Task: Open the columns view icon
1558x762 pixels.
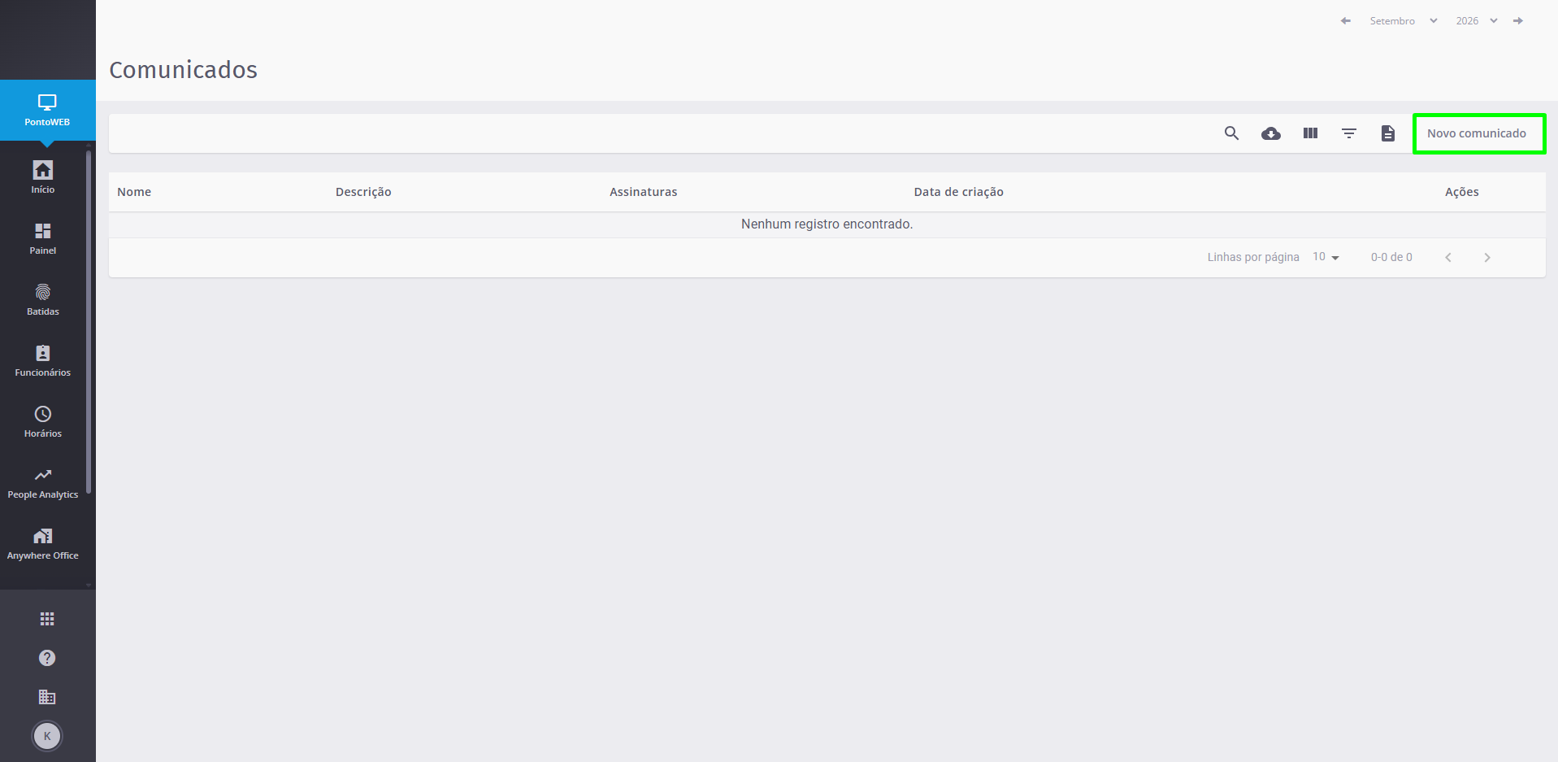Action: pyautogui.click(x=1310, y=133)
